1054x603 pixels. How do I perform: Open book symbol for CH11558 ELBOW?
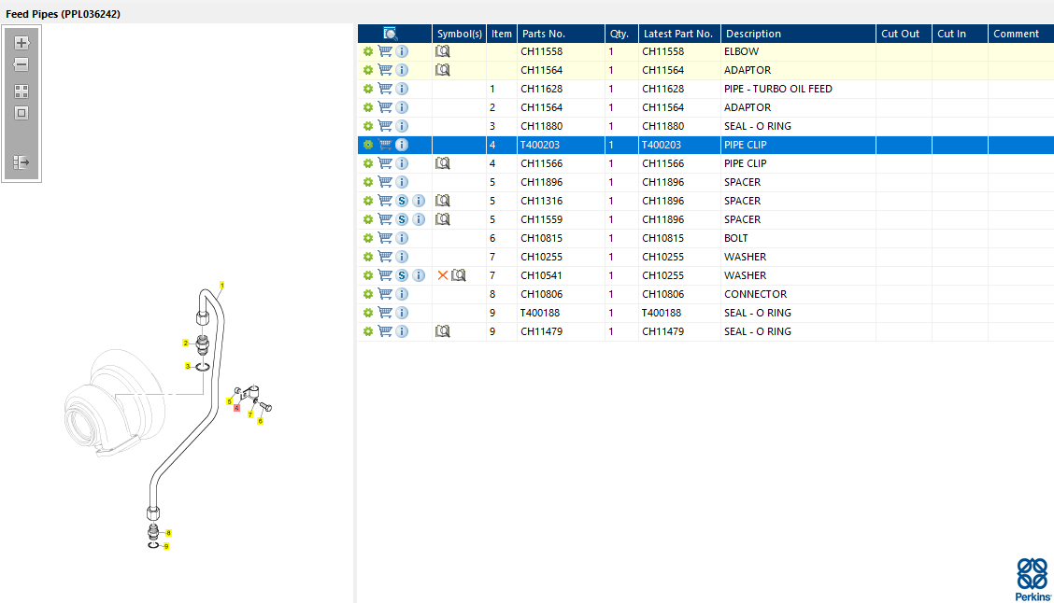coord(442,51)
